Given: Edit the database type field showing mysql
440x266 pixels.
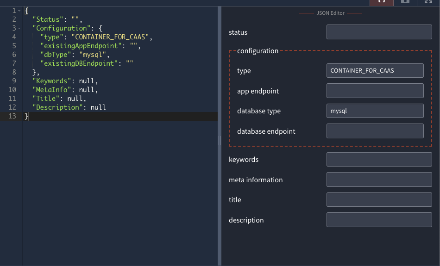Looking at the screenshot, I should [x=375, y=111].
